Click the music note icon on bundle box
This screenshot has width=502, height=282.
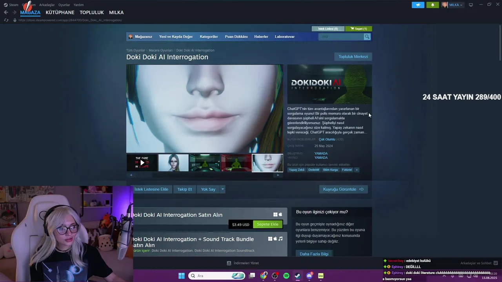[280, 239]
